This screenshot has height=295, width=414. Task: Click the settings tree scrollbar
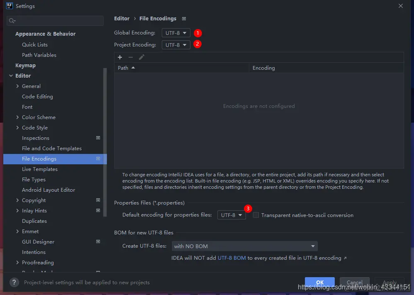click(x=105, y=142)
